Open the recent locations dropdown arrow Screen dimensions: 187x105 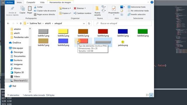click(17, 23)
